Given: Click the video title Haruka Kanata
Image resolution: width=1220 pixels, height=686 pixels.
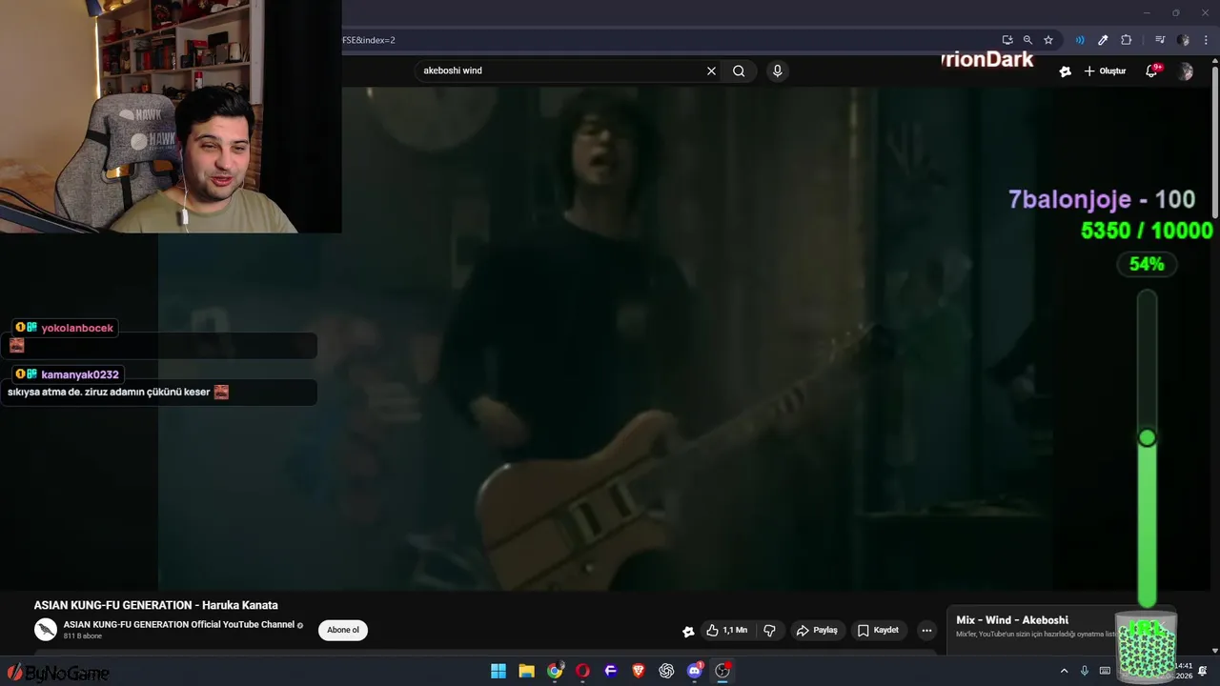Looking at the screenshot, I should [x=156, y=605].
